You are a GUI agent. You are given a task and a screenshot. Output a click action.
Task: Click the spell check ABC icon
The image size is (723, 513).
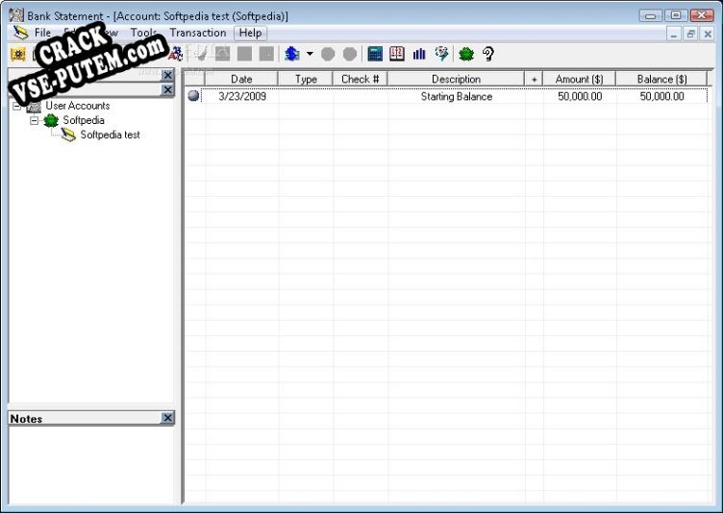tap(176, 54)
